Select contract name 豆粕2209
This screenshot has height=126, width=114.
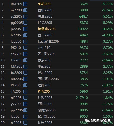[45, 10]
